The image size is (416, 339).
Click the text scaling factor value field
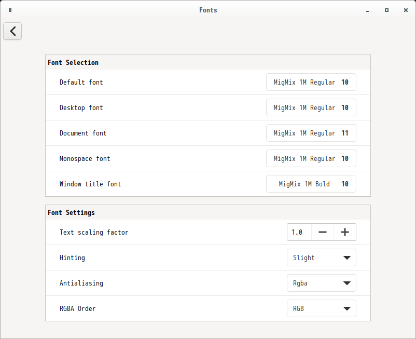pos(299,232)
